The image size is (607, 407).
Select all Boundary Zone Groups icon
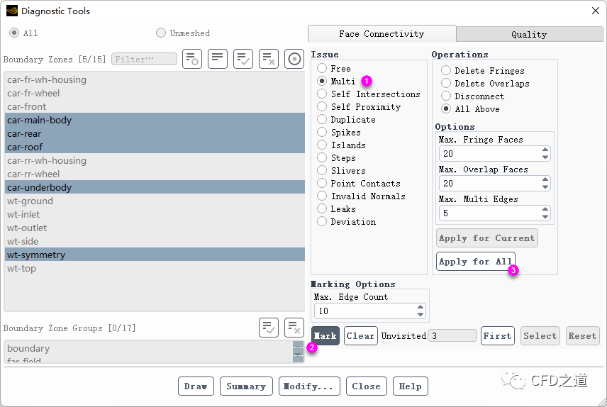(269, 328)
